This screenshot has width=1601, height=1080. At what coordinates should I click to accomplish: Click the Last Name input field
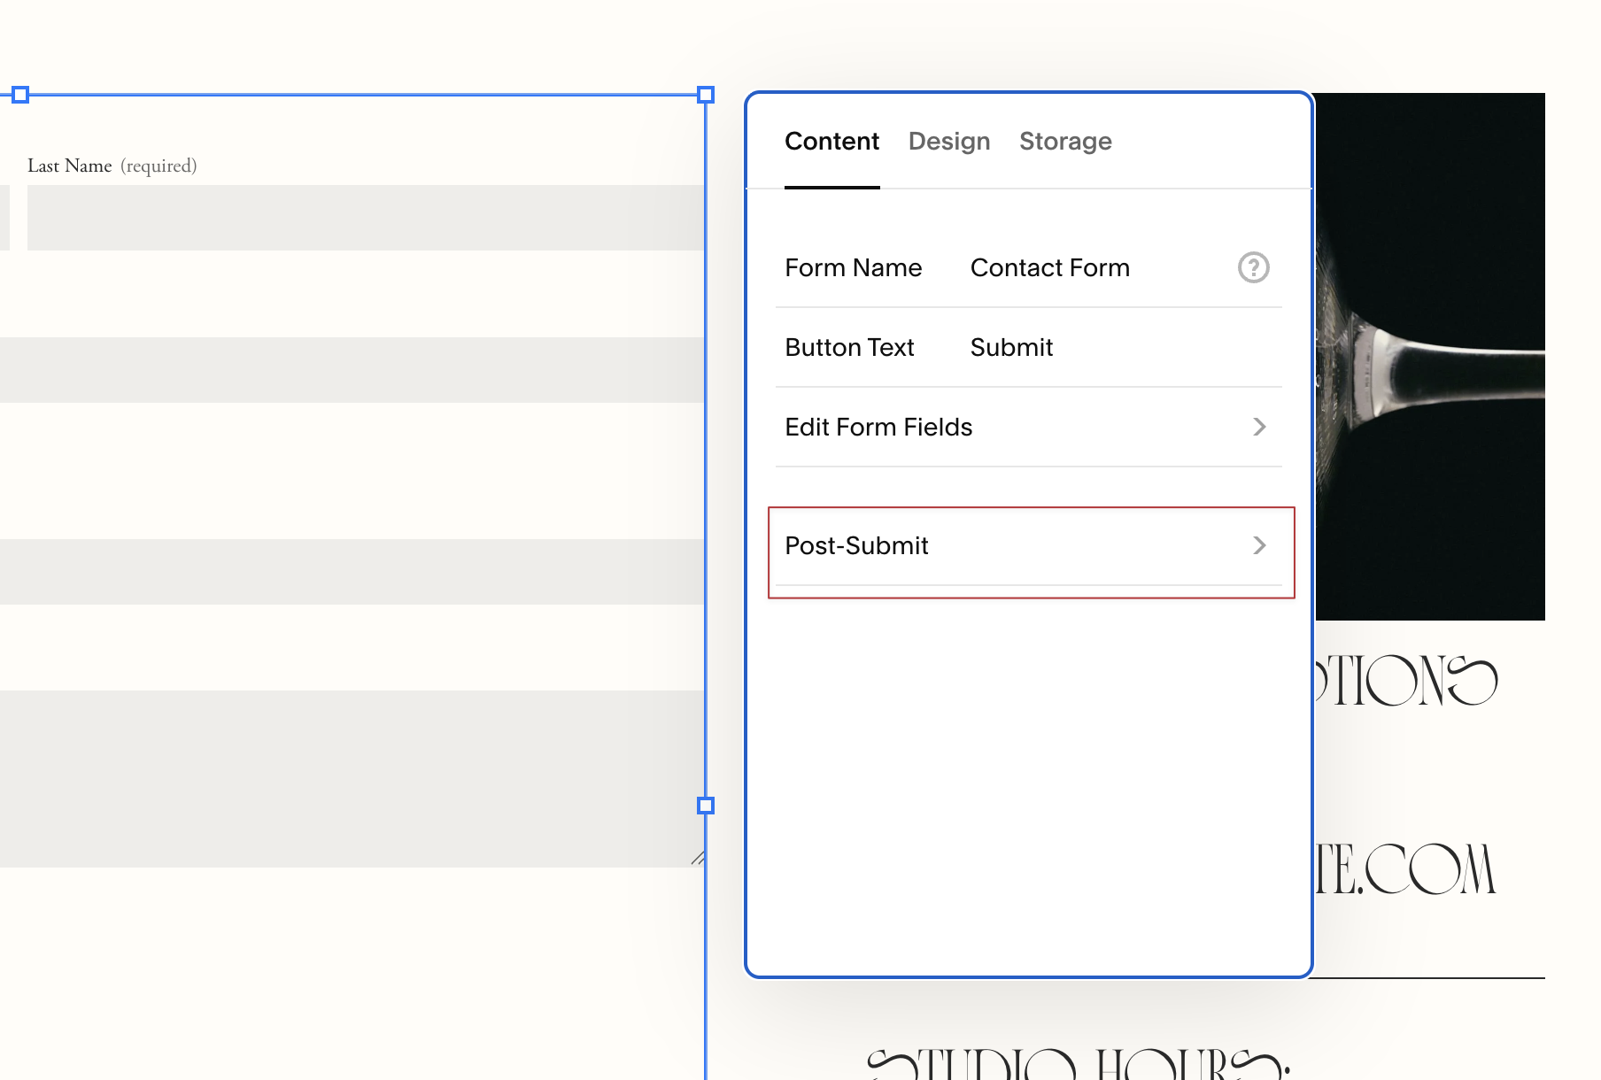pyautogui.click(x=366, y=218)
